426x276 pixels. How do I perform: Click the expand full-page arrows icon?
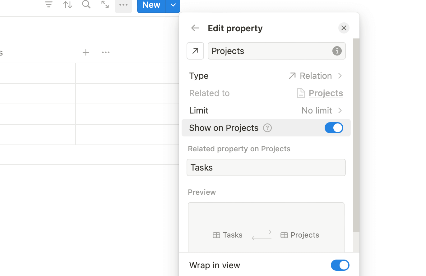click(x=105, y=4)
